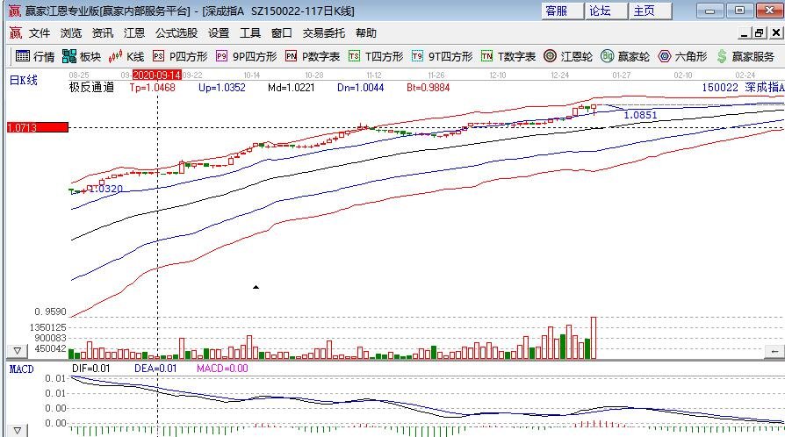Open the 浏览 menu
Screen dimensions: 785x437
[70, 33]
